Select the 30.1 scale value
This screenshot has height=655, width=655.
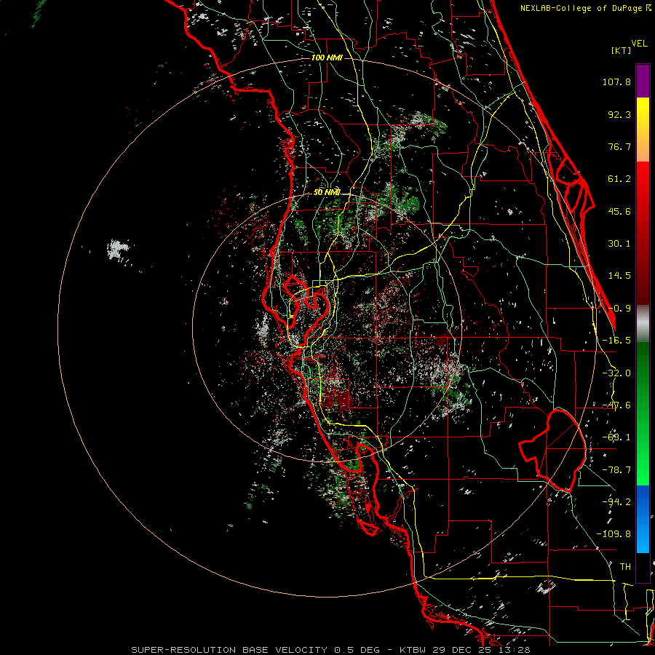click(x=619, y=244)
